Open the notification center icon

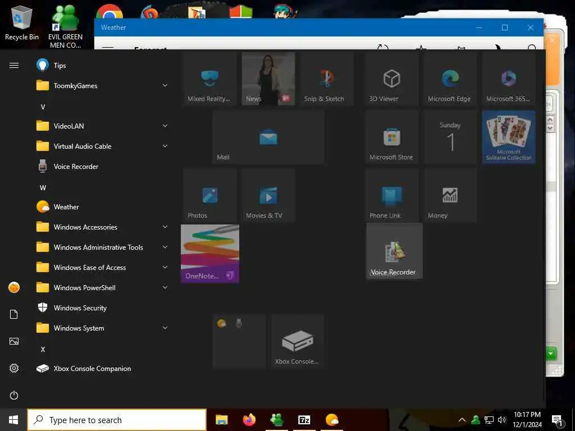(x=557, y=420)
